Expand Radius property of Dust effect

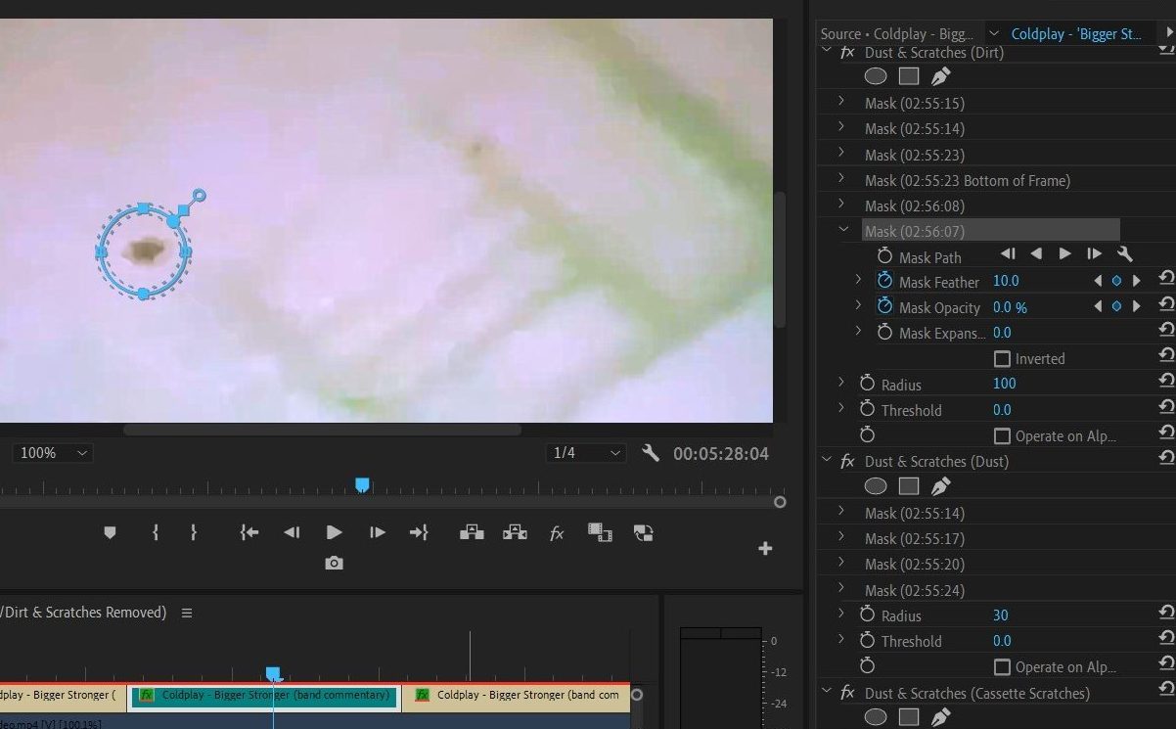coord(840,615)
